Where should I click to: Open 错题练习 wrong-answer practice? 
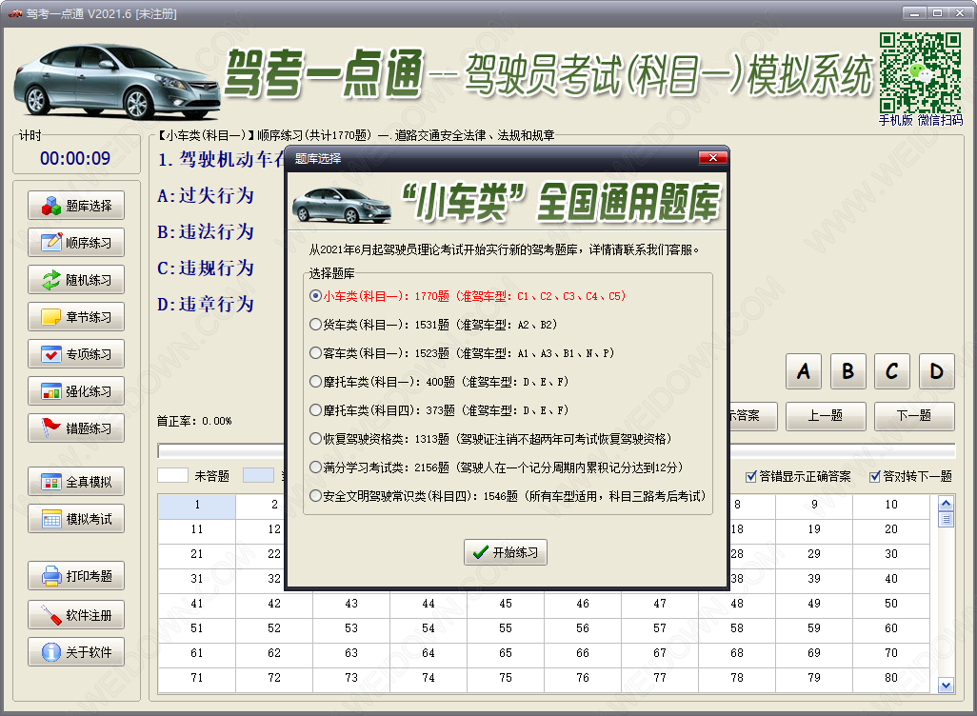point(77,428)
